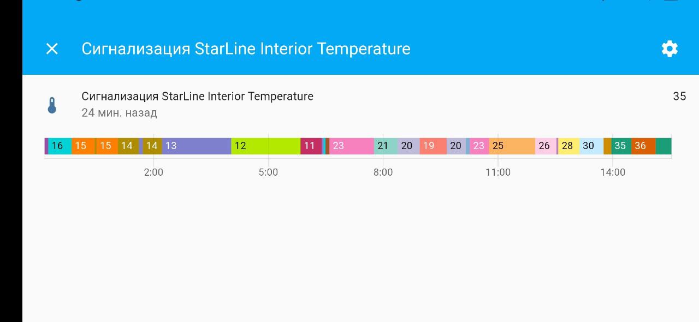Click the 8:00 time axis label
The width and height of the screenshot is (699, 322).
383,172
